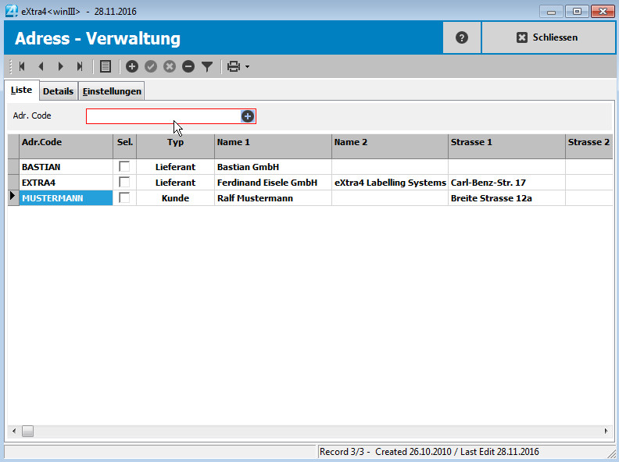Sort by the Name 1 column header
Viewport: 619px width, 462px height.
pyautogui.click(x=272, y=143)
